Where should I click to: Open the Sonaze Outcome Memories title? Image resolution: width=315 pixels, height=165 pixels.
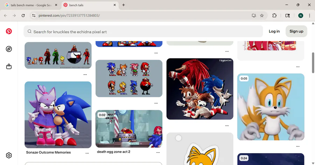(48, 152)
